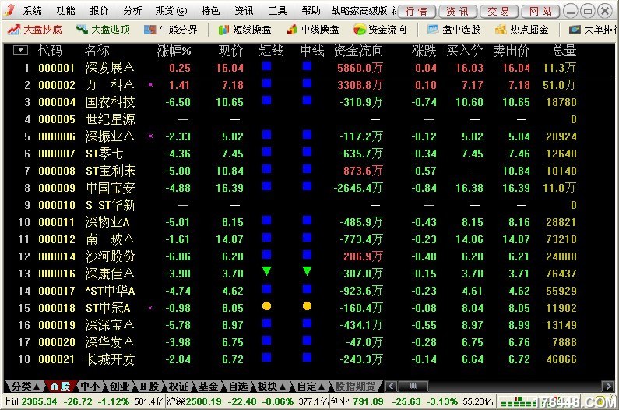Sort by 总量 column header
This screenshot has height=410, width=619.
click(x=564, y=51)
